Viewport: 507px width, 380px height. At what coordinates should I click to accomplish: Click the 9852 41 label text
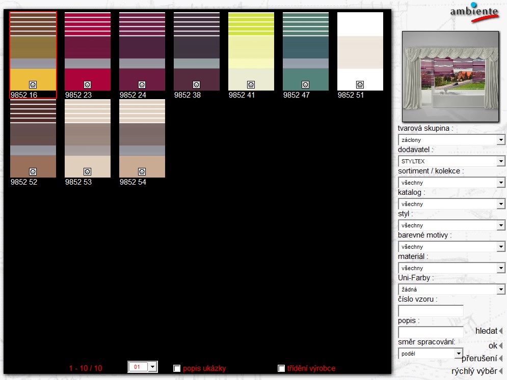[242, 95]
